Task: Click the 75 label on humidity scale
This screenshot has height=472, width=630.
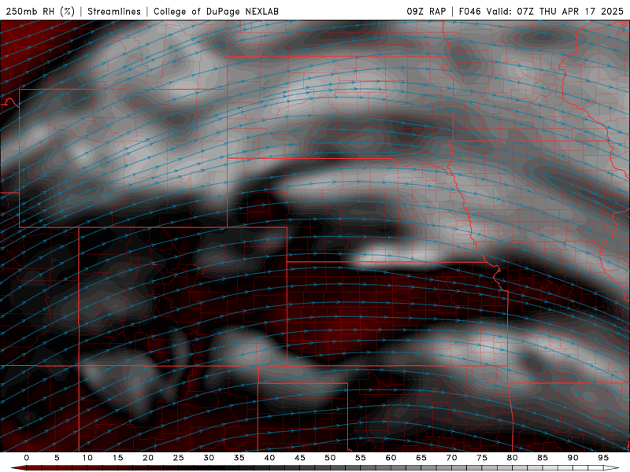Action: [482, 458]
